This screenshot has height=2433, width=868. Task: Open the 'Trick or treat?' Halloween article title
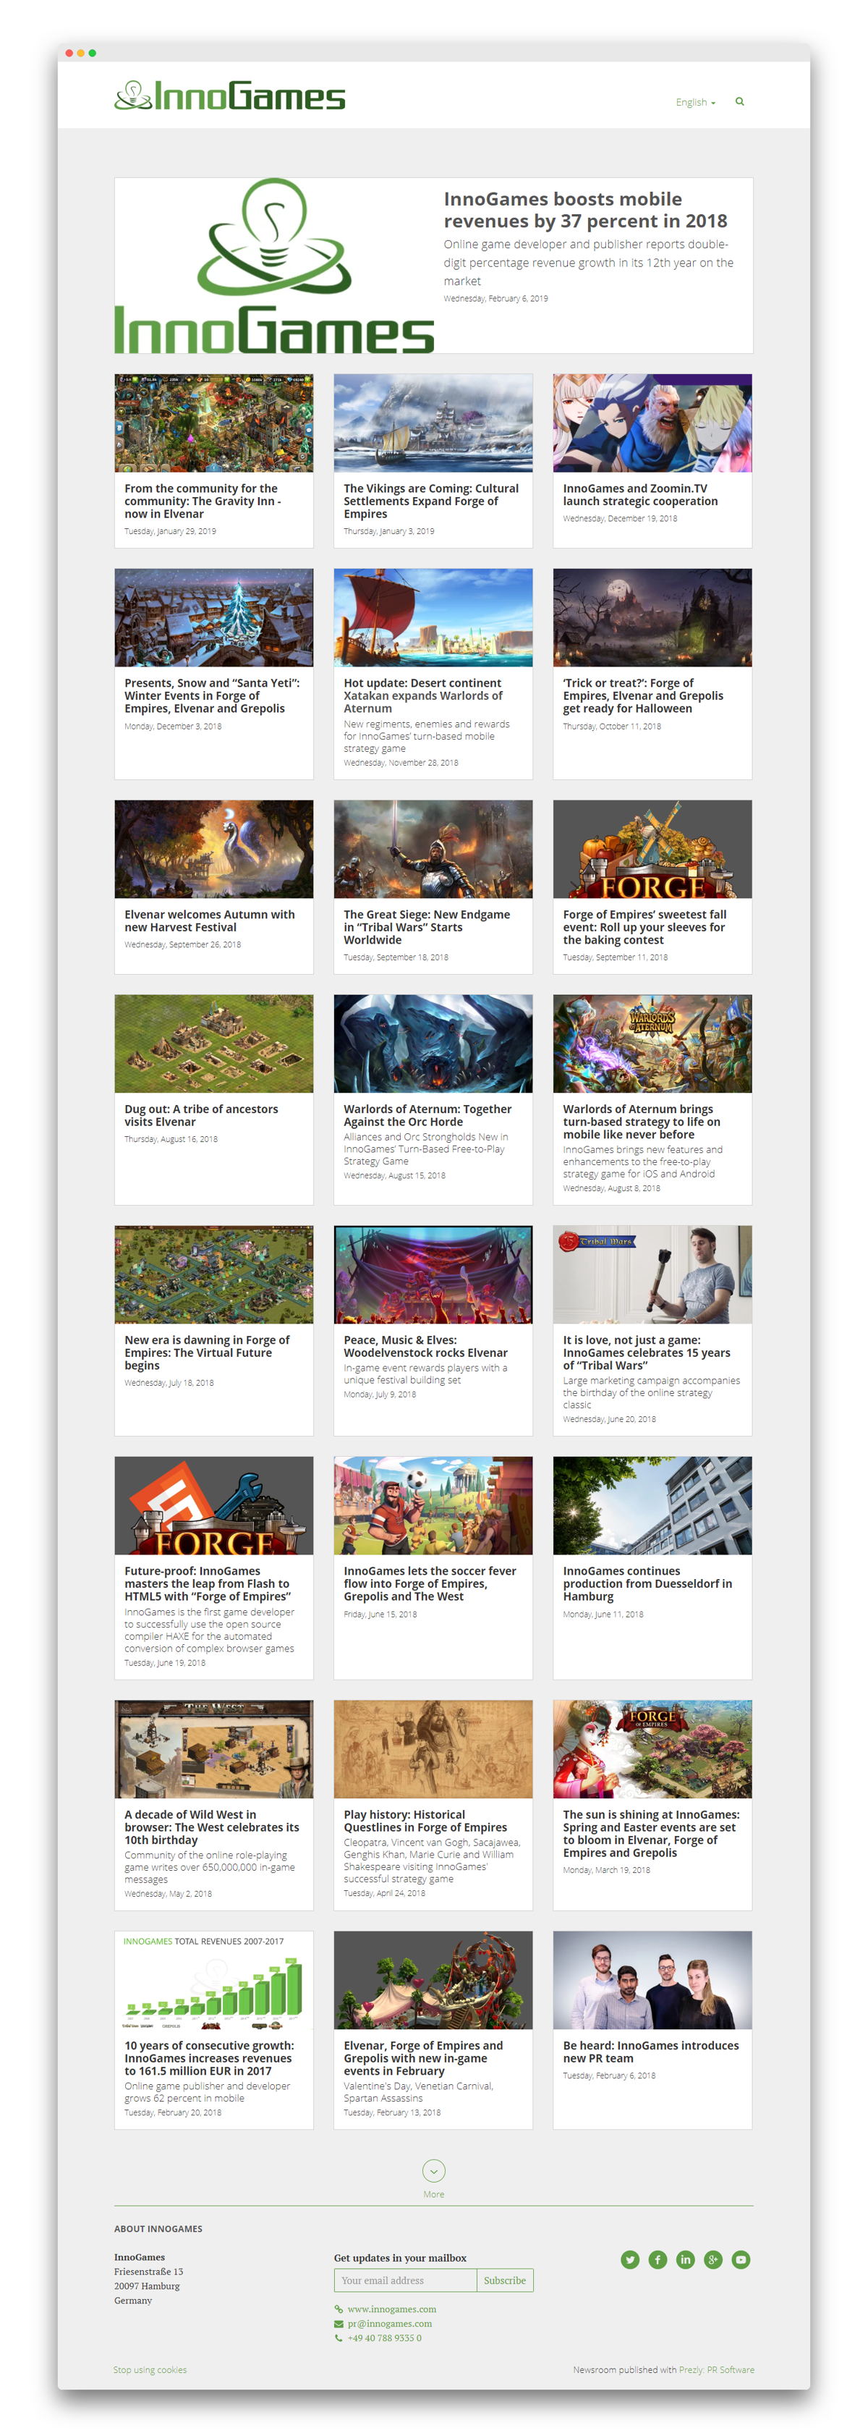pos(643,695)
